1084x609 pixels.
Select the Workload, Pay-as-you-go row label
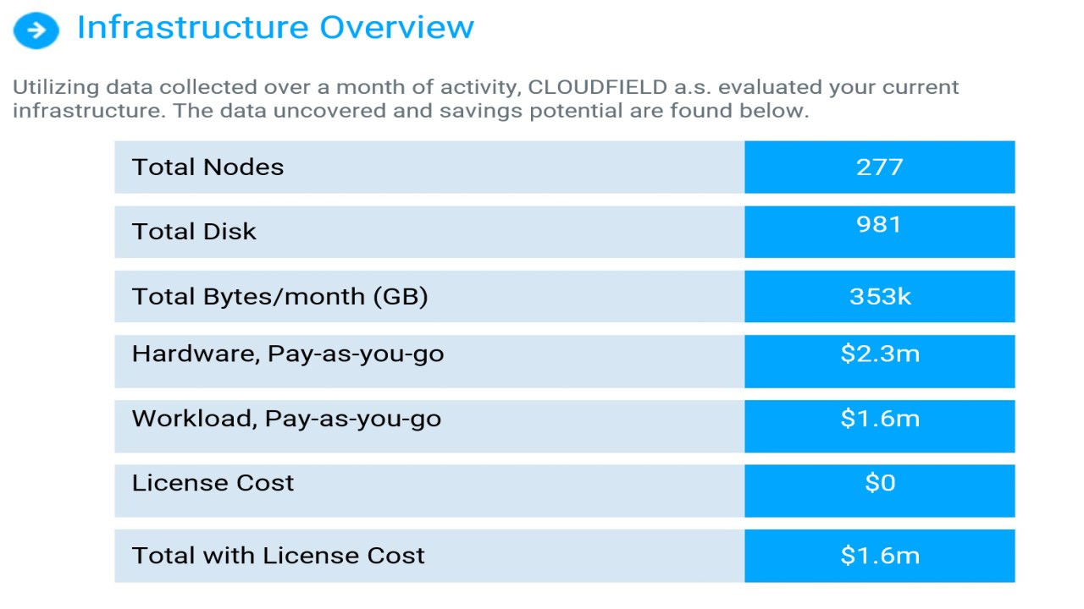tap(286, 419)
